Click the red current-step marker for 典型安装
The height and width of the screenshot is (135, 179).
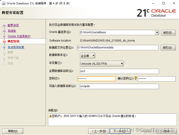click(4, 42)
